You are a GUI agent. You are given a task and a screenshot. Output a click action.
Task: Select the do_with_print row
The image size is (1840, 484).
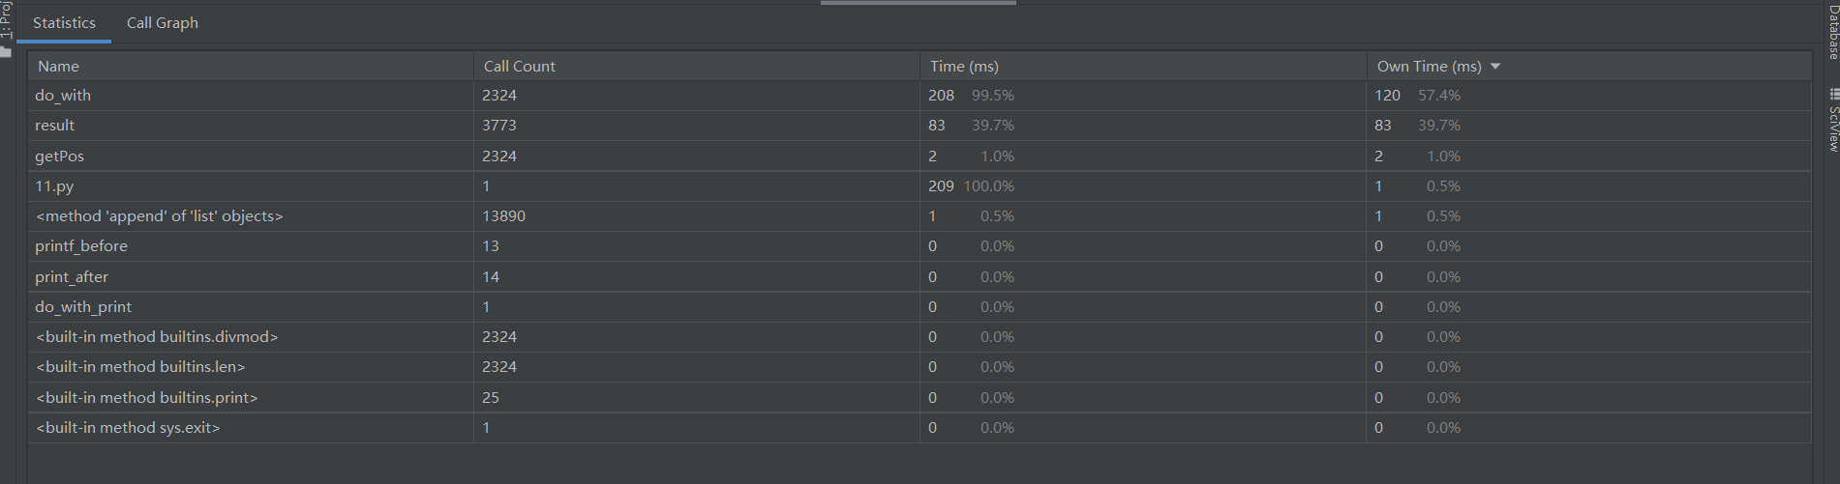click(83, 307)
